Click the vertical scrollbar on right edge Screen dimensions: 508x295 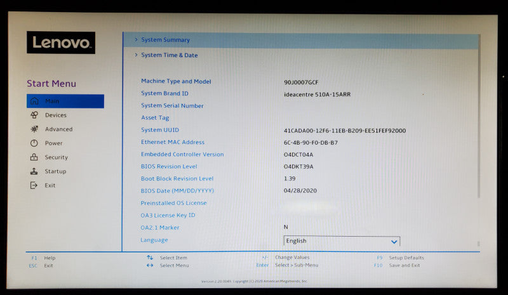pos(479,117)
